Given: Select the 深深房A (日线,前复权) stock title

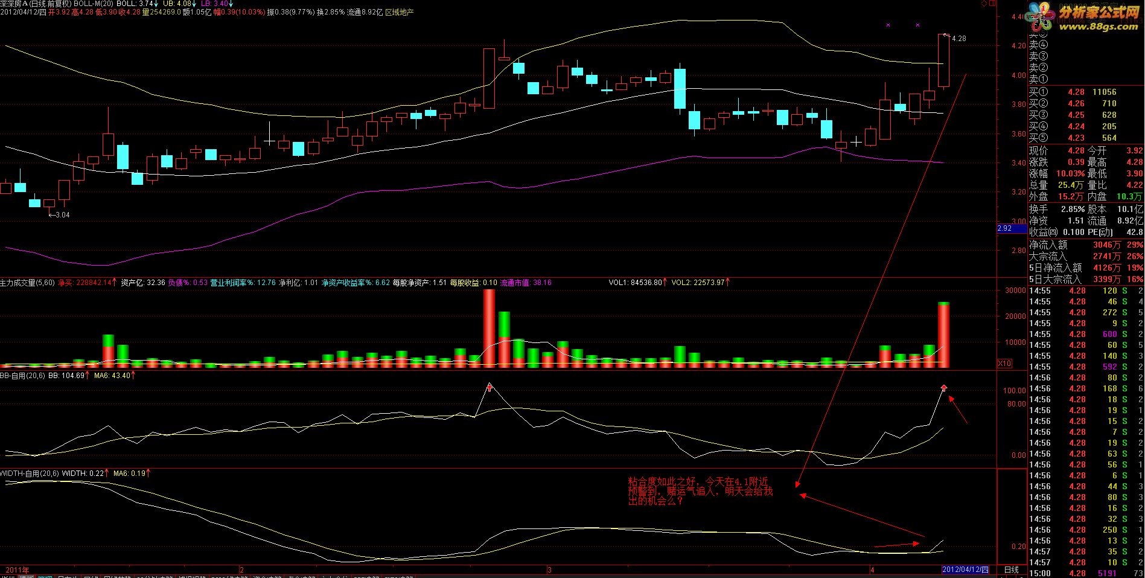Looking at the screenshot, I should [36, 4].
